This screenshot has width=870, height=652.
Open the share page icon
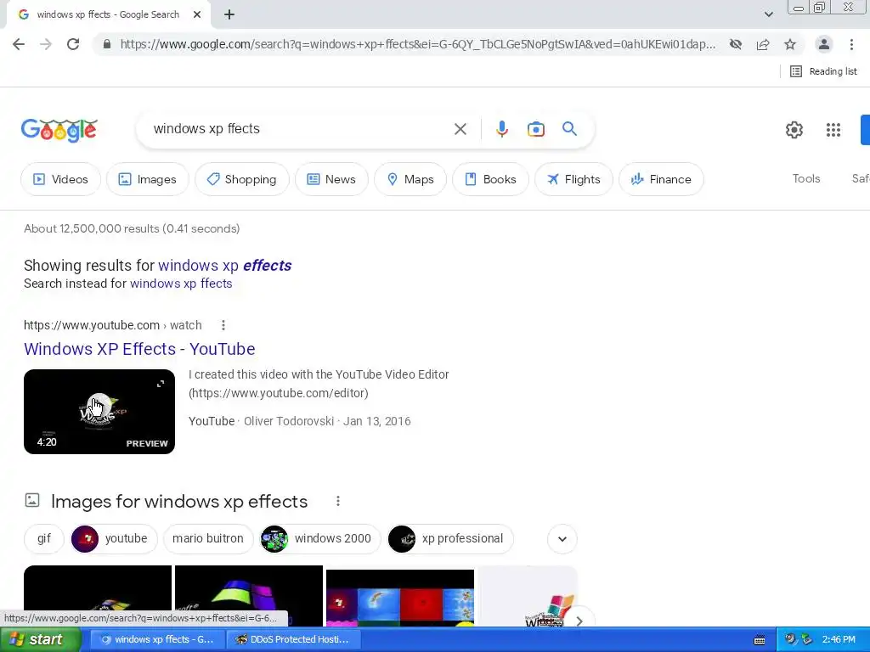[x=763, y=44]
